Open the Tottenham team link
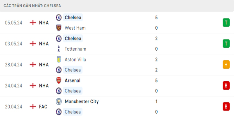This screenshot has height=117, width=234. (75, 49)
